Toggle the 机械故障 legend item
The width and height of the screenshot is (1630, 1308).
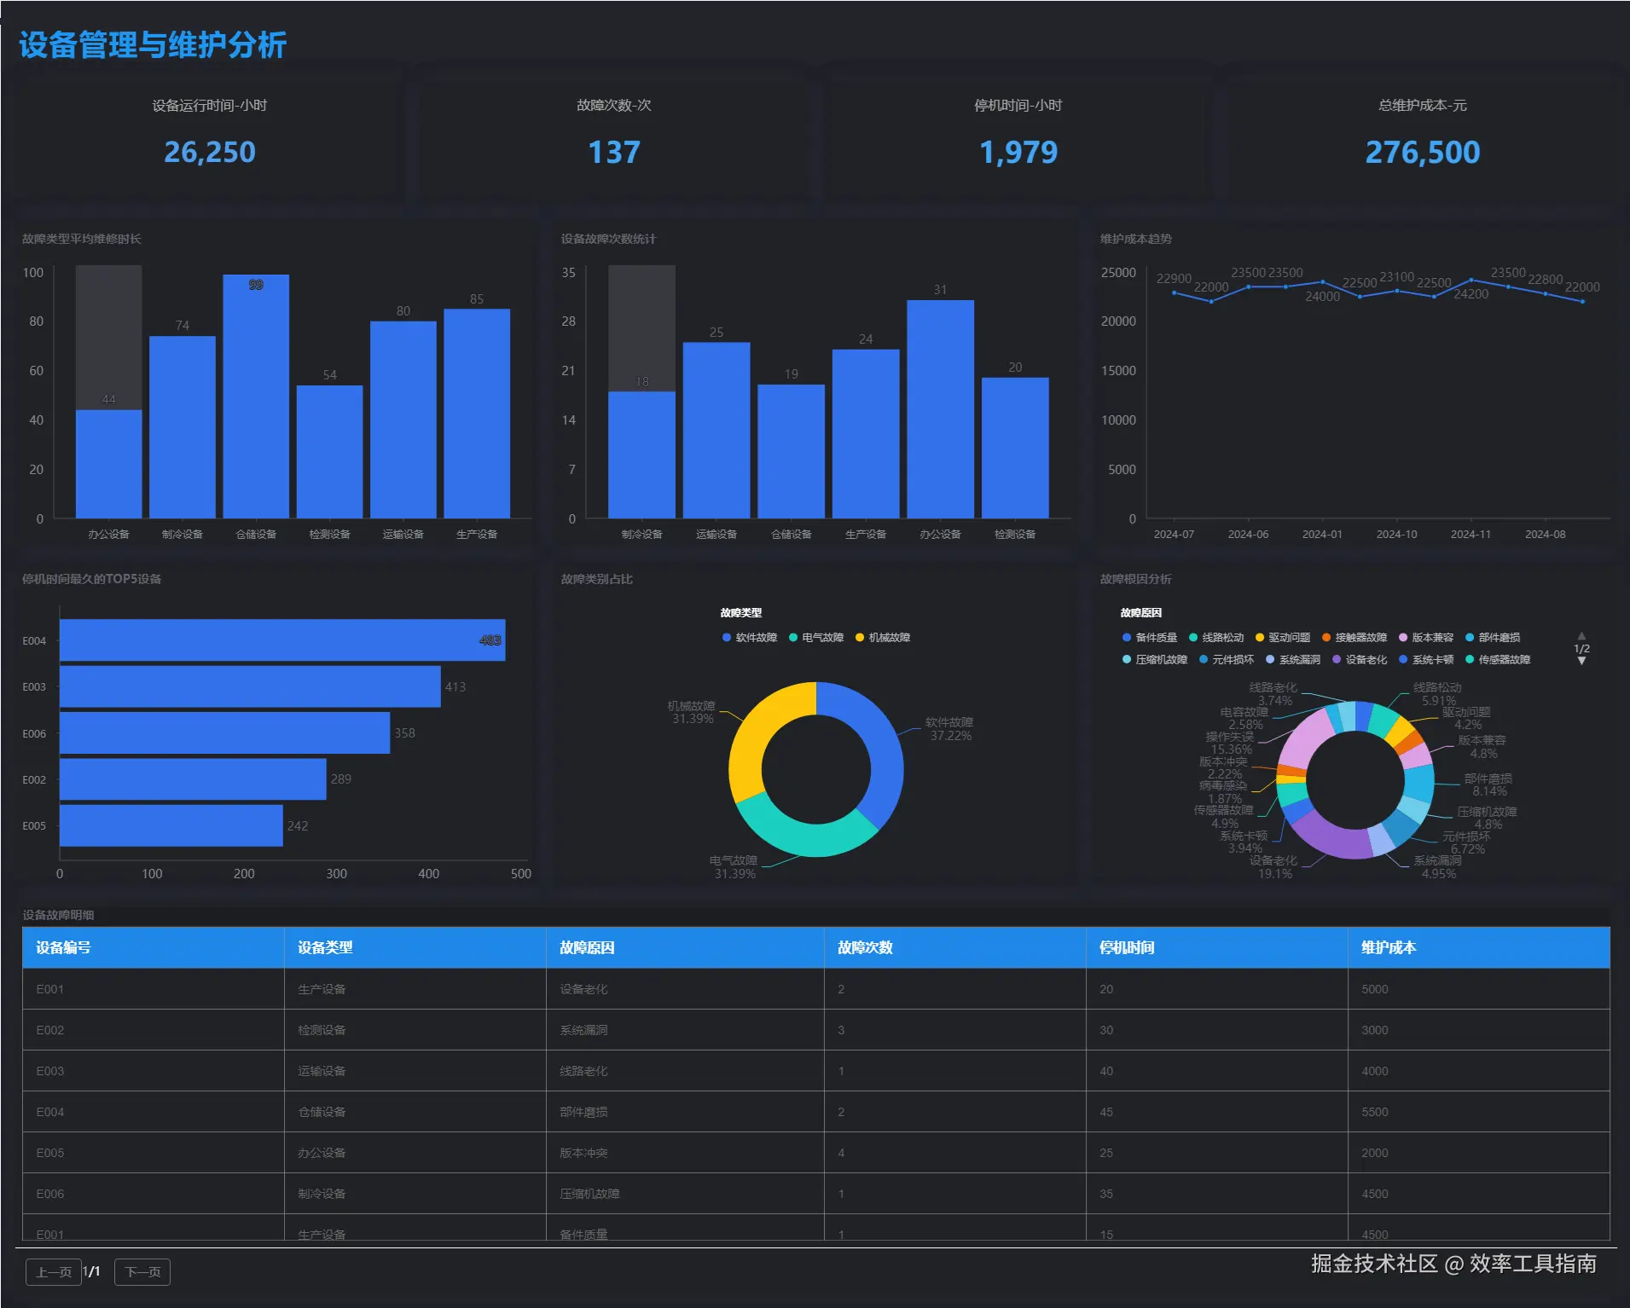pyautogui.click(x=883, y=638)
